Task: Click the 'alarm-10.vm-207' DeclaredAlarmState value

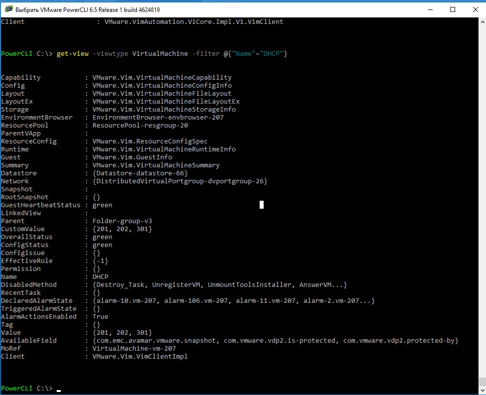Action: click(x=126, y=301)
